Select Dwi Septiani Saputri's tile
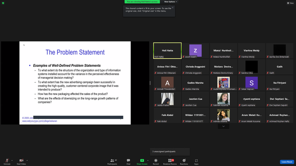296x166 pixels. tap(279, 99)
